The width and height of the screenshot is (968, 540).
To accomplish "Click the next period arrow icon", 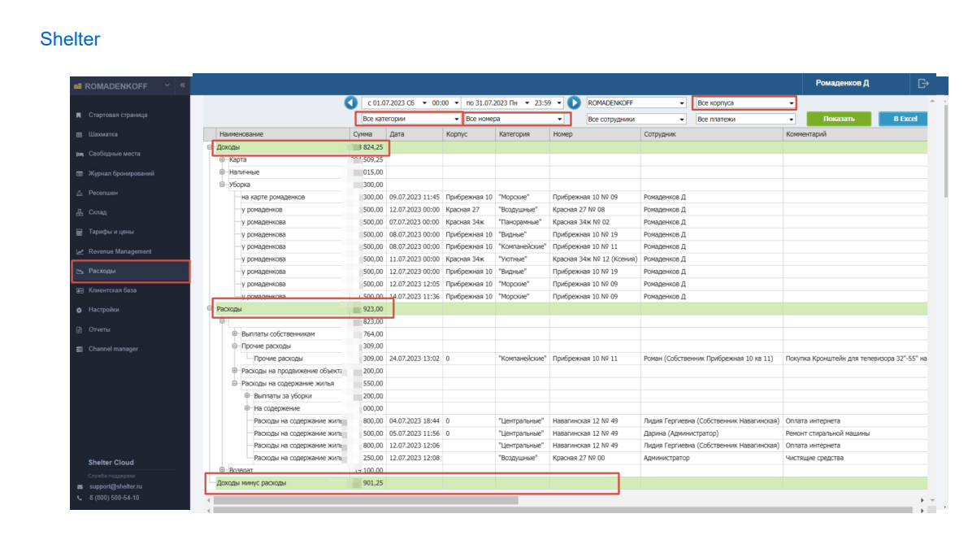I will (x=574, y=102).
